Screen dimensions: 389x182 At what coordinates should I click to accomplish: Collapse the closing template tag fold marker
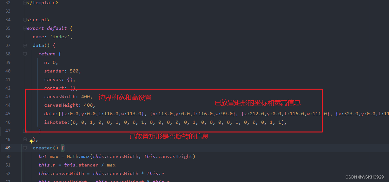pos(25,3)
